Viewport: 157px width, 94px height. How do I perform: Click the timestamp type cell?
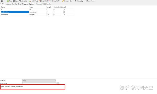tap(38, 12)
